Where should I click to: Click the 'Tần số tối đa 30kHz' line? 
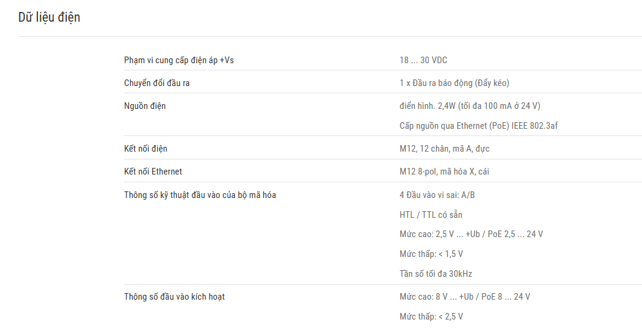tap(435, 274)
